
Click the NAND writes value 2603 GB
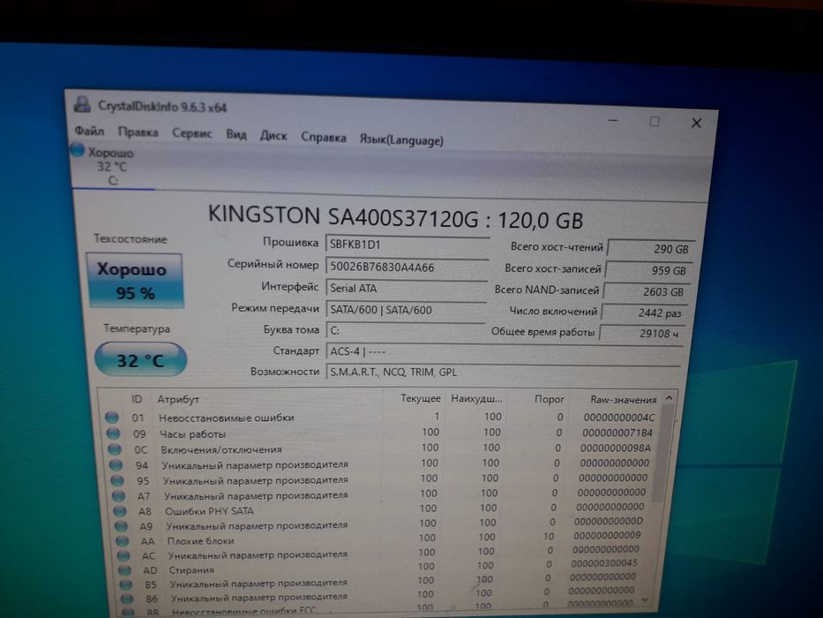(647, 291)
